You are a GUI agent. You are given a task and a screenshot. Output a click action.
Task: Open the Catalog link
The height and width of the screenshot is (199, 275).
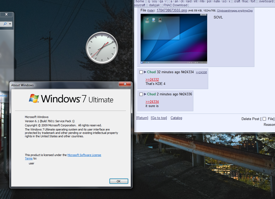pos(176,118)
